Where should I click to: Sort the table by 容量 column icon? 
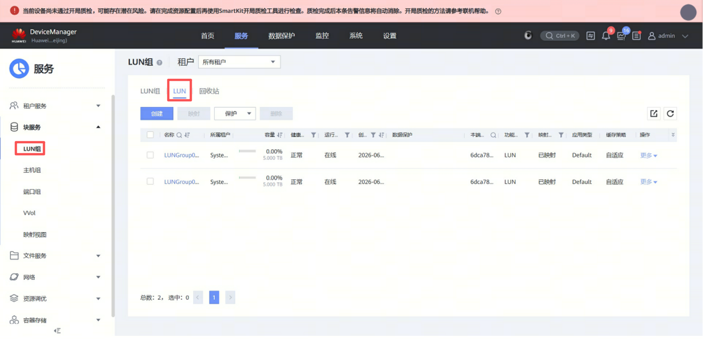[280, 135]
